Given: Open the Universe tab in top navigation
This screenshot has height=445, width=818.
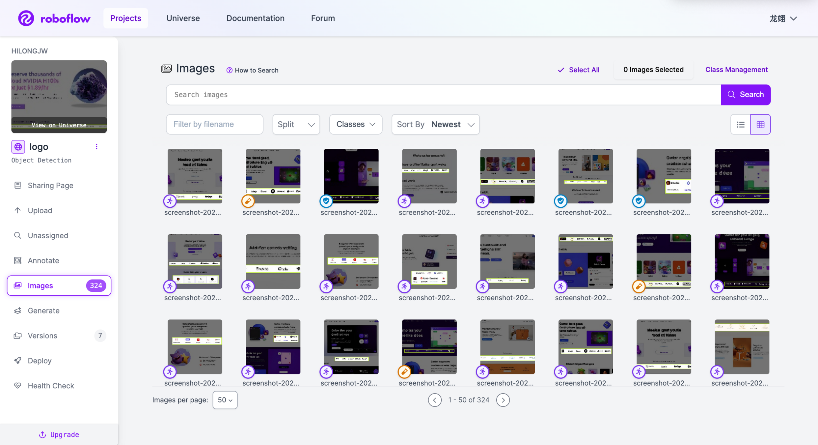Looking at the screenshot, I should click(x=183, y=18).
